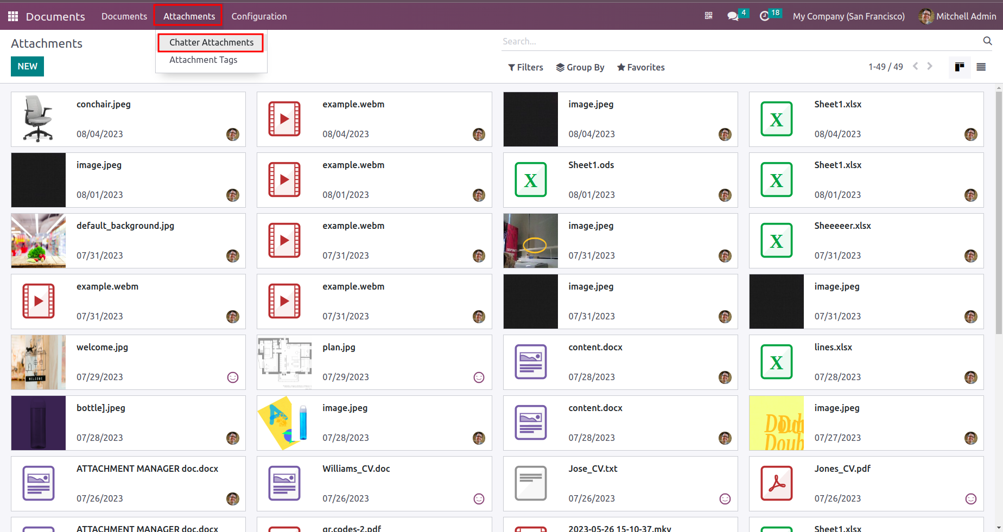
Task: Select Attachment Tags menu entry
Action: point(203,60)
